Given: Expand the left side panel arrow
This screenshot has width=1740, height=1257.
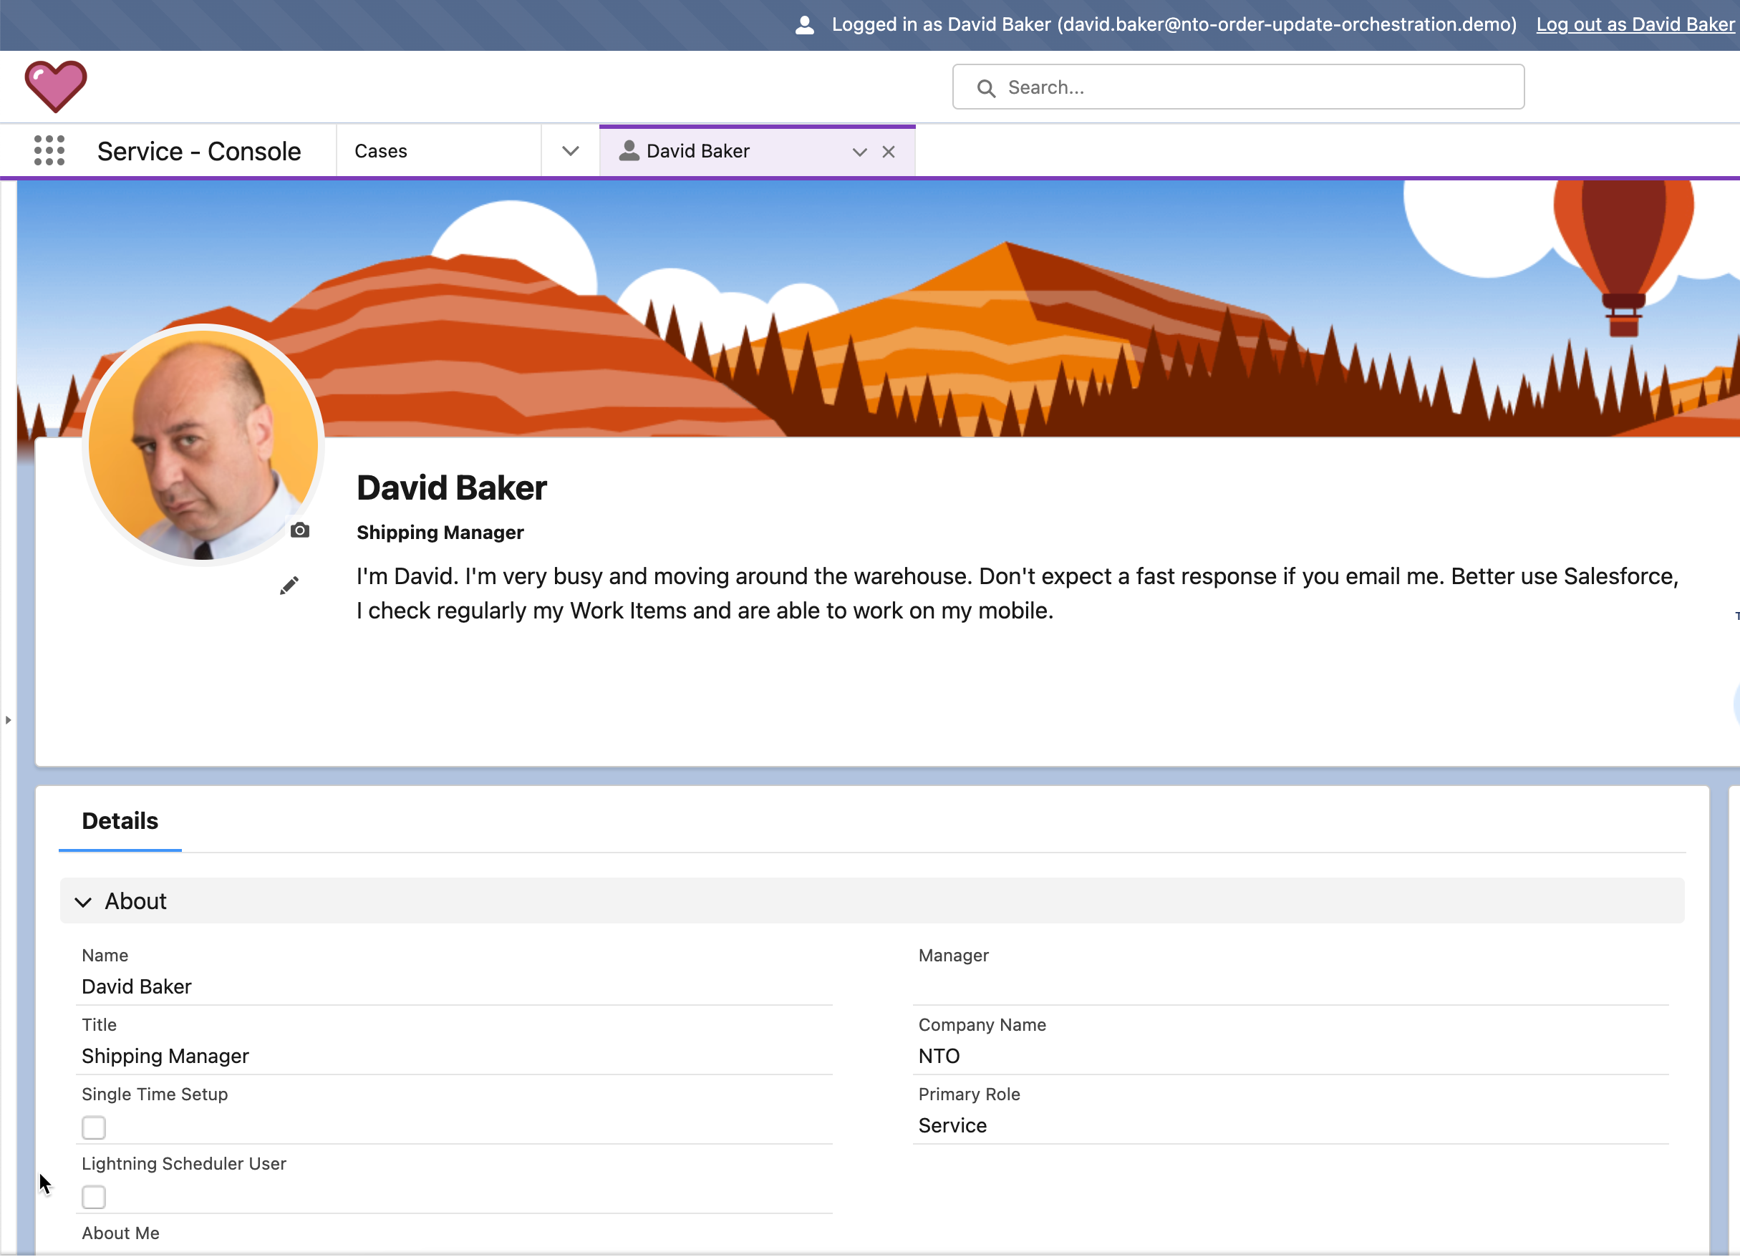Looking at the screenshot, I should tap(8, 720).
